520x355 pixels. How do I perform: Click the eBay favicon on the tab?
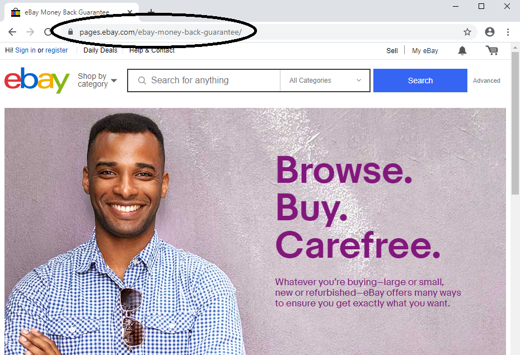16,13
